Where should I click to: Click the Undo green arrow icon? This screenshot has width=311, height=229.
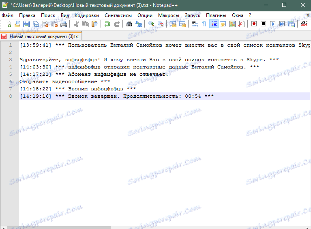(107, 24)
